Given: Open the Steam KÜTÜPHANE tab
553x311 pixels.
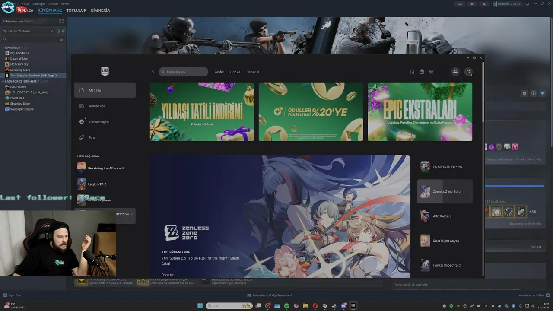Looking at the screenshot, I should click(50, 10).
